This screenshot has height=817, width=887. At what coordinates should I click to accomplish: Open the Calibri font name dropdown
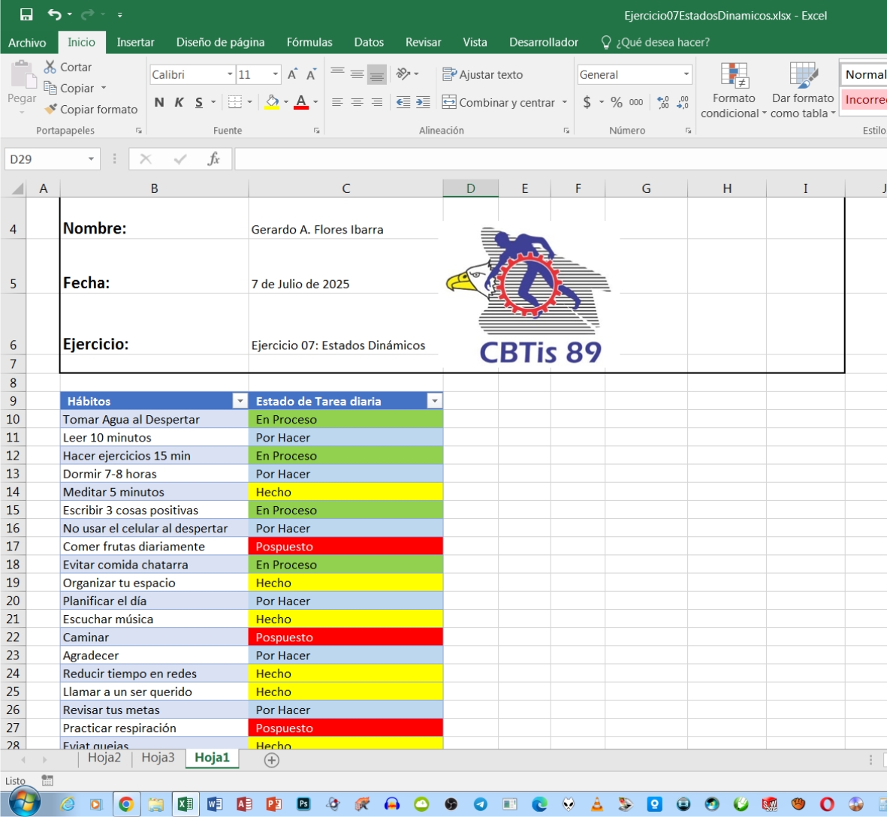230,74
